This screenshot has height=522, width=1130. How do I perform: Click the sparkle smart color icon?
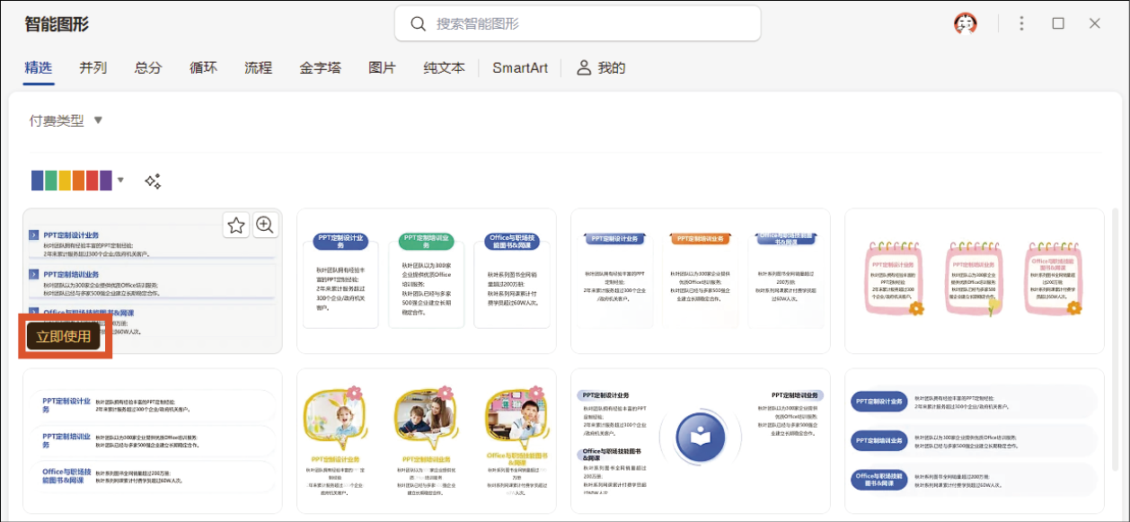pos(154,181)
